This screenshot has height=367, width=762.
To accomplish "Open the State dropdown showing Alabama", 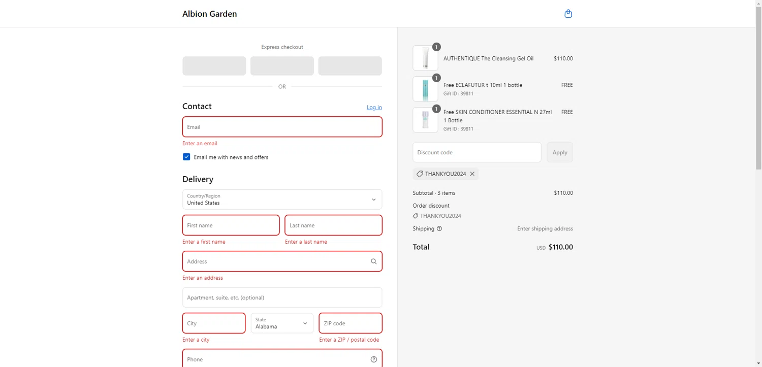I will (282, 323).
